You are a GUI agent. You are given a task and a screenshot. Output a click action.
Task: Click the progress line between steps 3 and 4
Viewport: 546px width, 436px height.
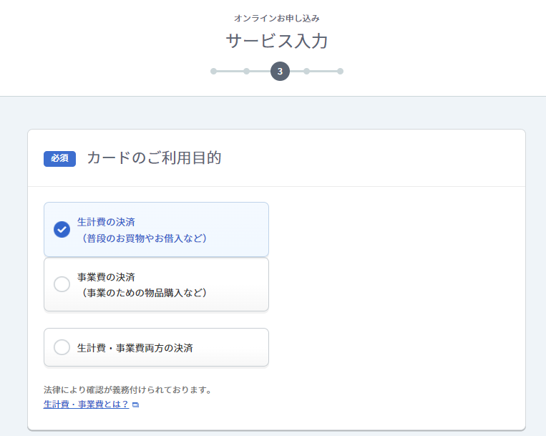(296, 72)
